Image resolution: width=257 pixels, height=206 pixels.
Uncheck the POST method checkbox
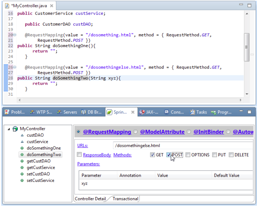[169, 155]
